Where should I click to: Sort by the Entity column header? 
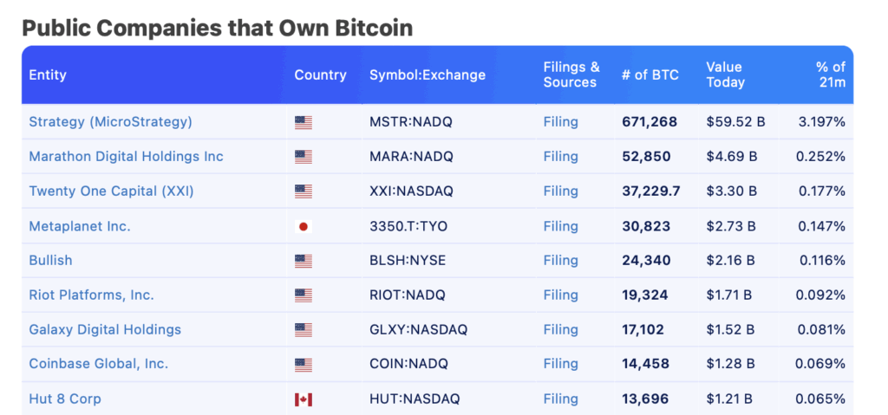pos(48,75)
